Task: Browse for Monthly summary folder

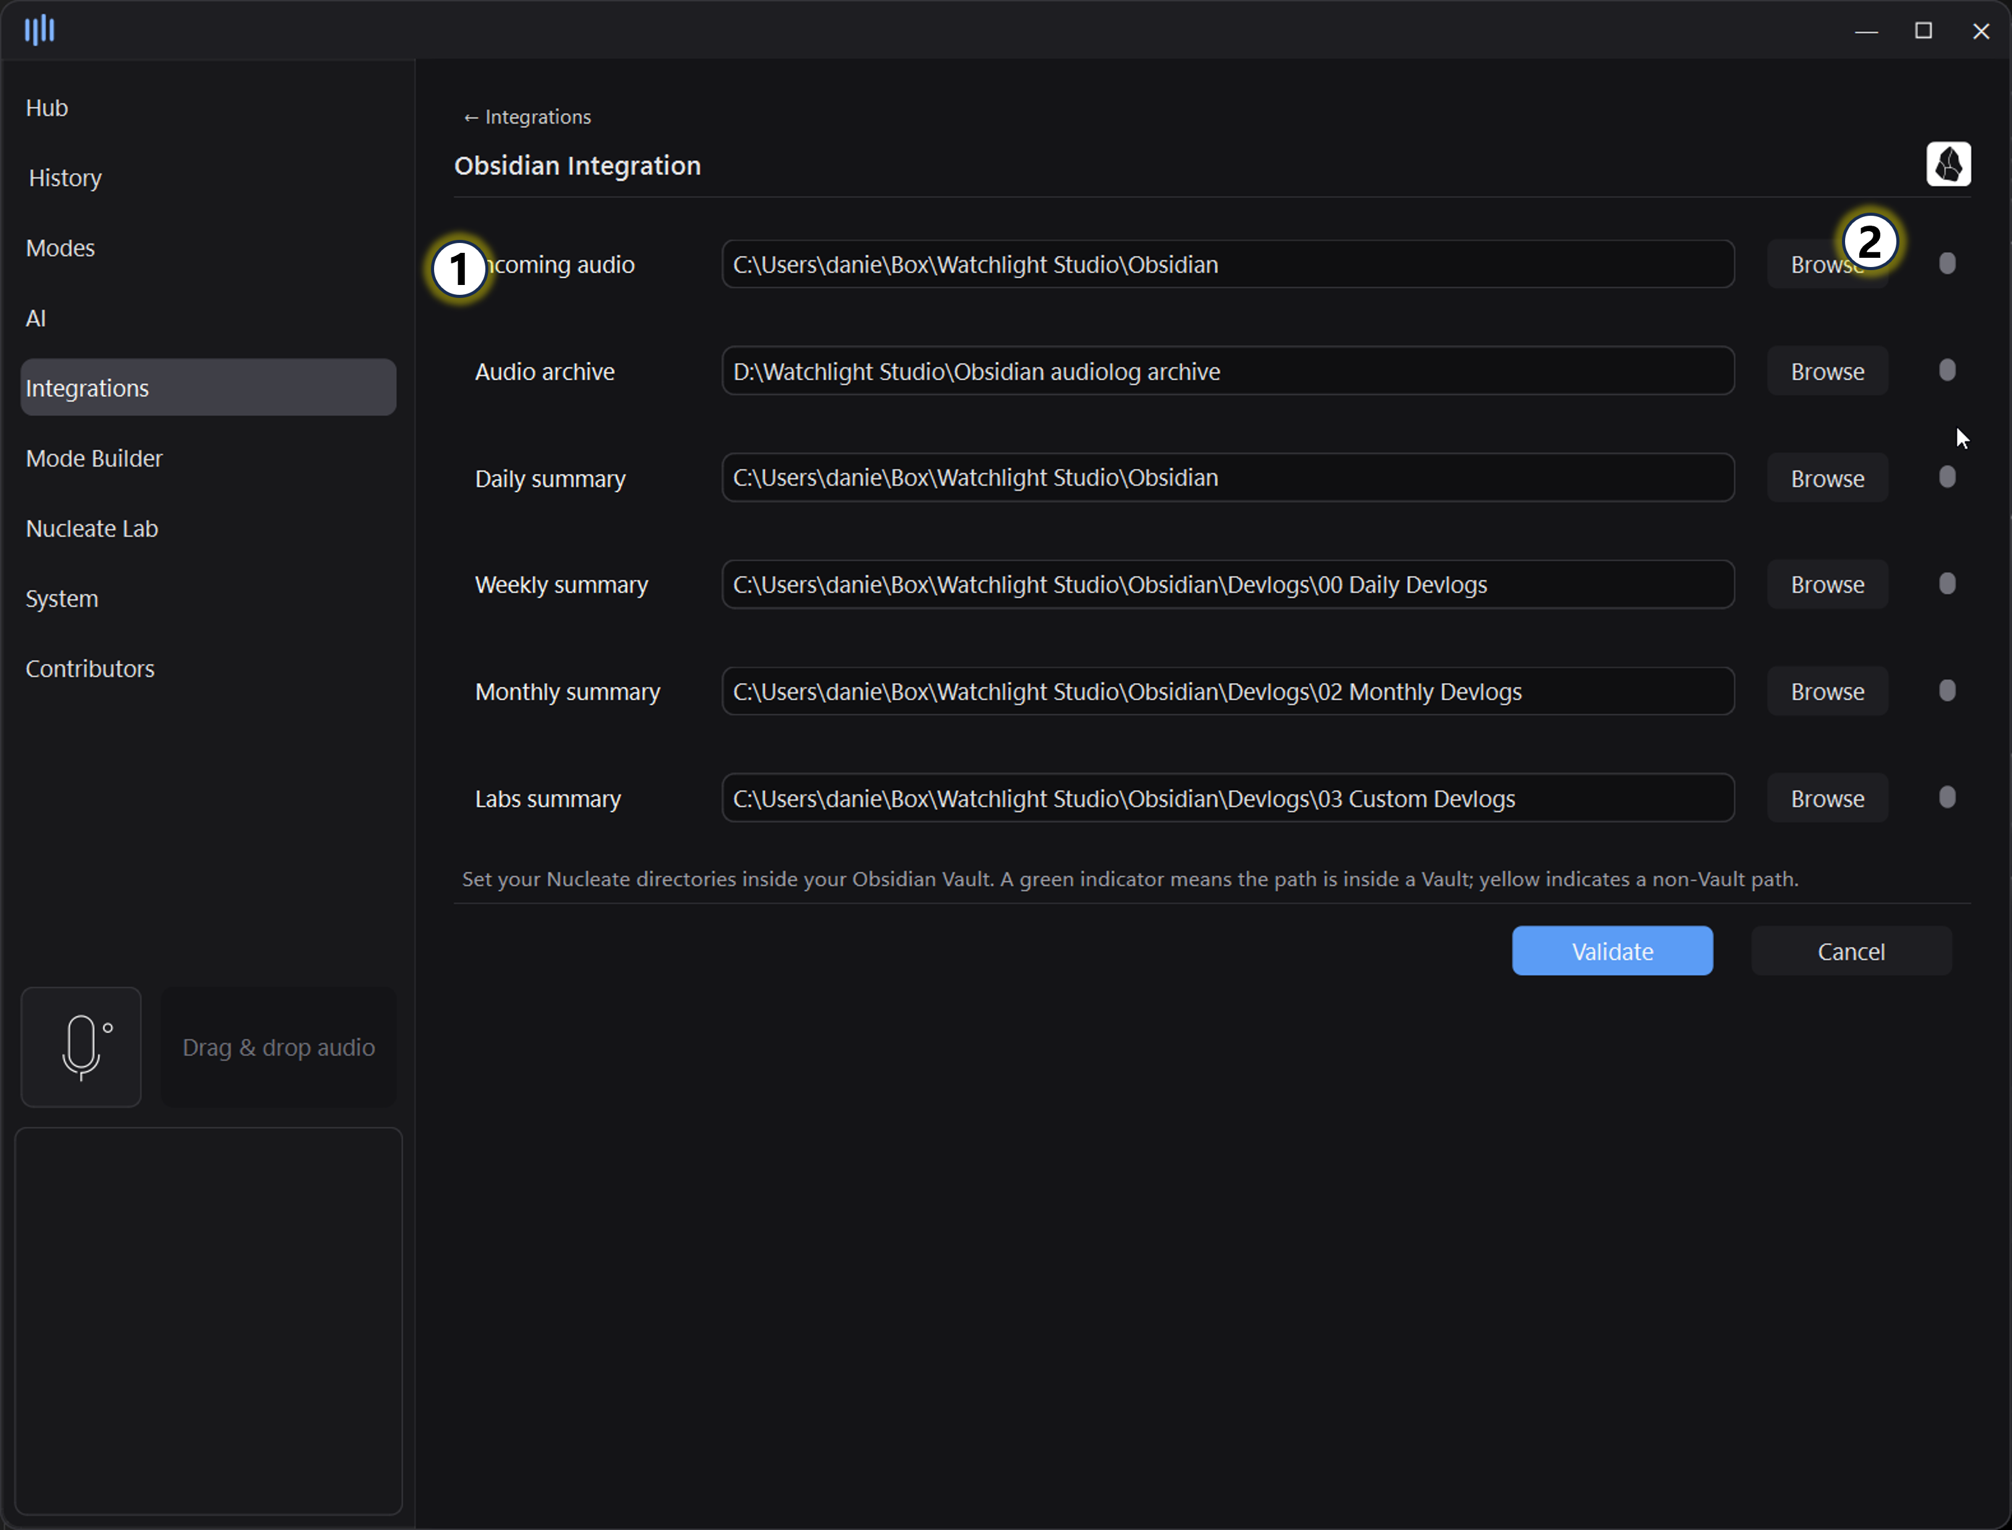Action: pos(1827,691)
